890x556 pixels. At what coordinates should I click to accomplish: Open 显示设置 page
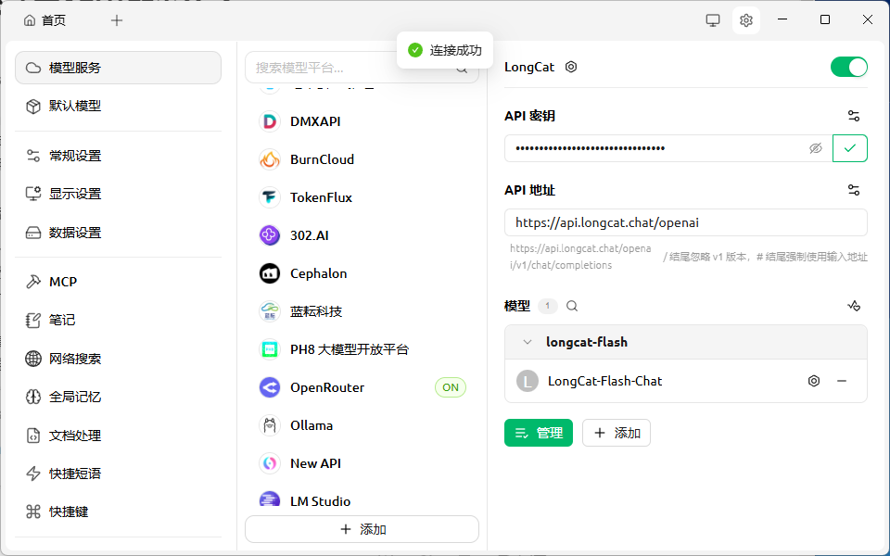click(x=118, y=194)
